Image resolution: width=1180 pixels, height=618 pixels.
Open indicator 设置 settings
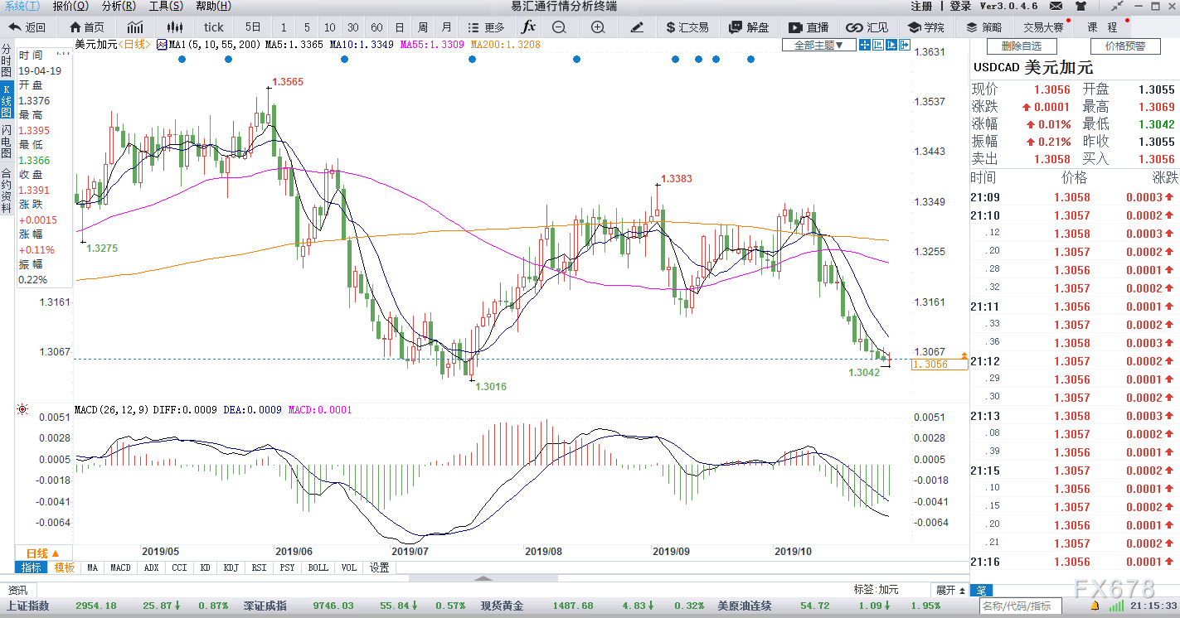click(x=379, y=567)
